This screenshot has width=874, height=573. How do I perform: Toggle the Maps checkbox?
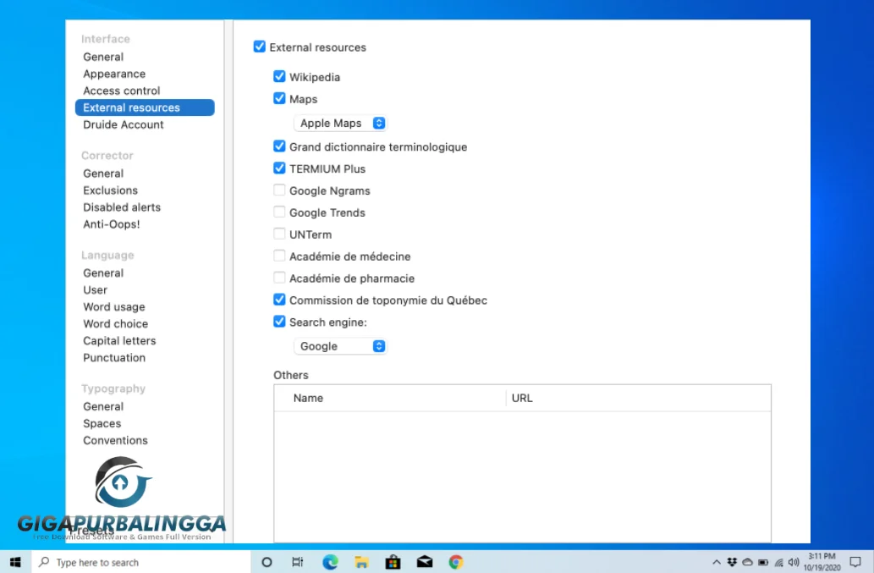coord(279,98)
